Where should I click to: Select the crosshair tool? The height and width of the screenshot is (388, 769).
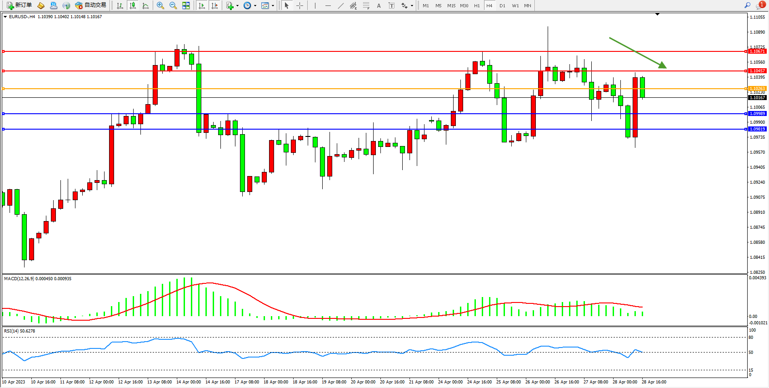click(x=300, y=5)
